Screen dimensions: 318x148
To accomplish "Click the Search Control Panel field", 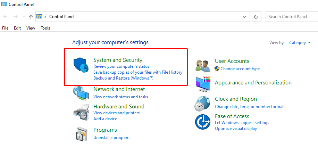I will [291, 17].
